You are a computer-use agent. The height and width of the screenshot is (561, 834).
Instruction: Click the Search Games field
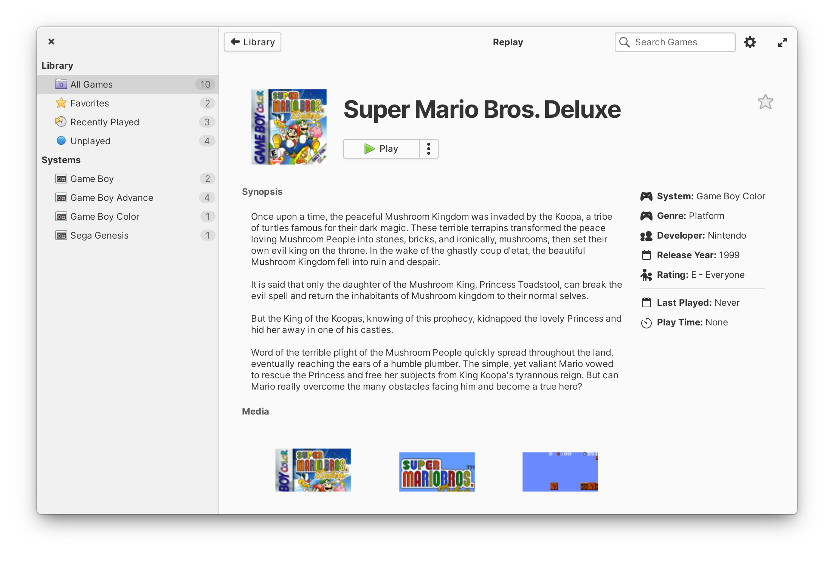[675, 42]
